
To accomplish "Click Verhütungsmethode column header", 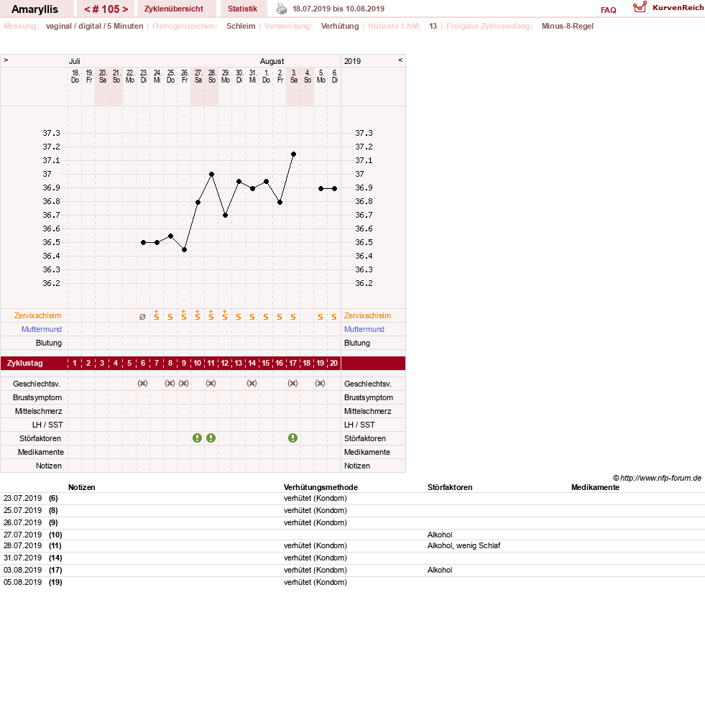I will pos(321,487).
